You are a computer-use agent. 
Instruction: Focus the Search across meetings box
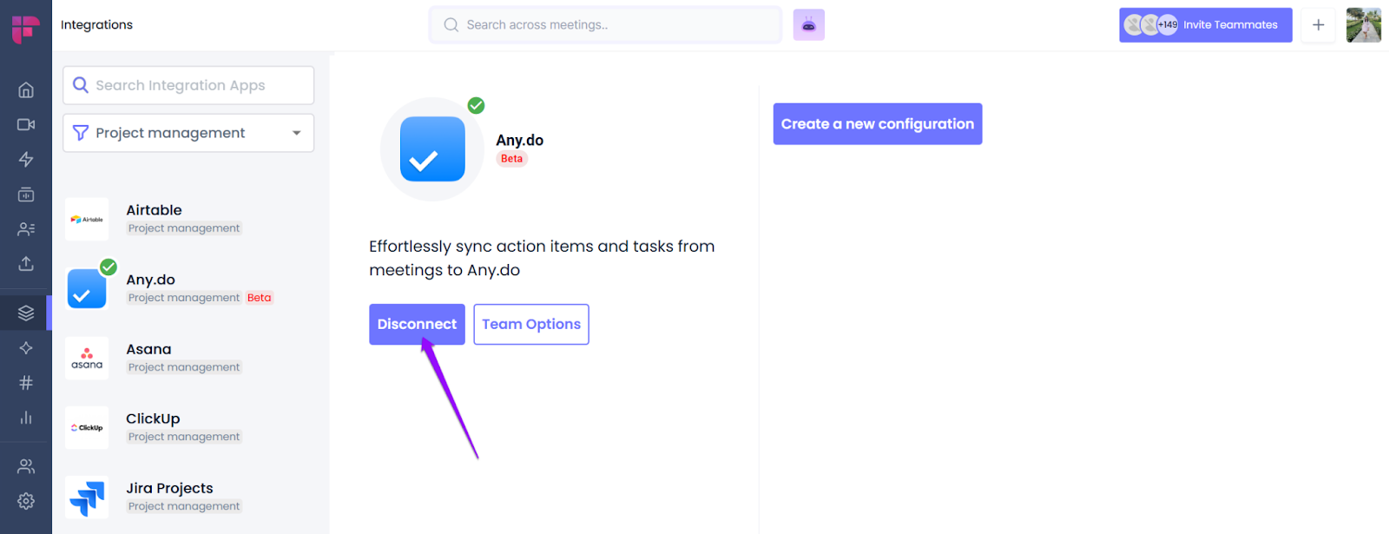[x=605, y=25]
